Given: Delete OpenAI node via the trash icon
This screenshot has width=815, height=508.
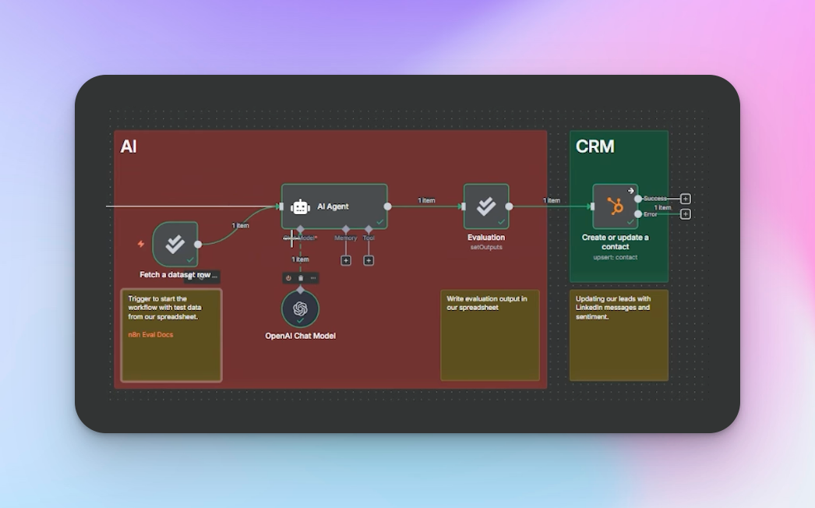Looking at the screenshot, I should coord(301,278).
